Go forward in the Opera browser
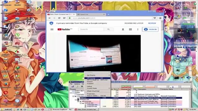 click(x=54, y=18)
